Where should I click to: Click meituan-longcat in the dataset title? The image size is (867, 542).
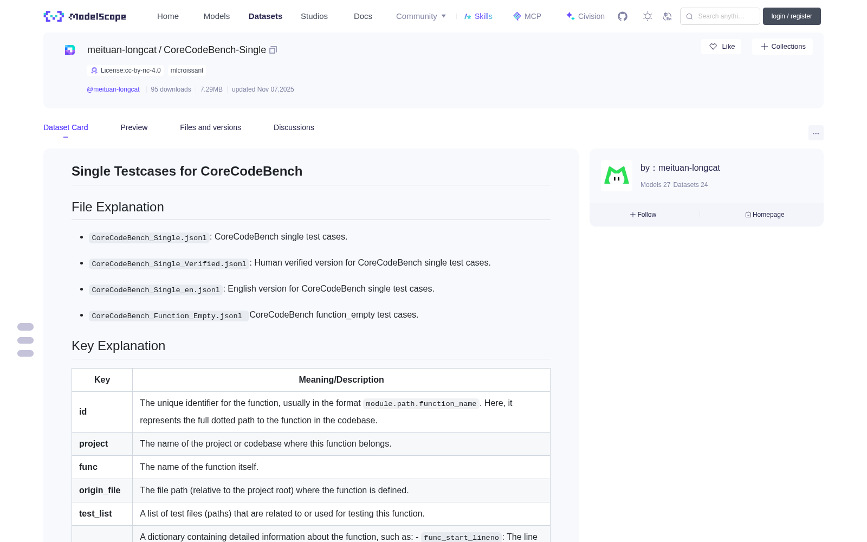coord(122,50)
